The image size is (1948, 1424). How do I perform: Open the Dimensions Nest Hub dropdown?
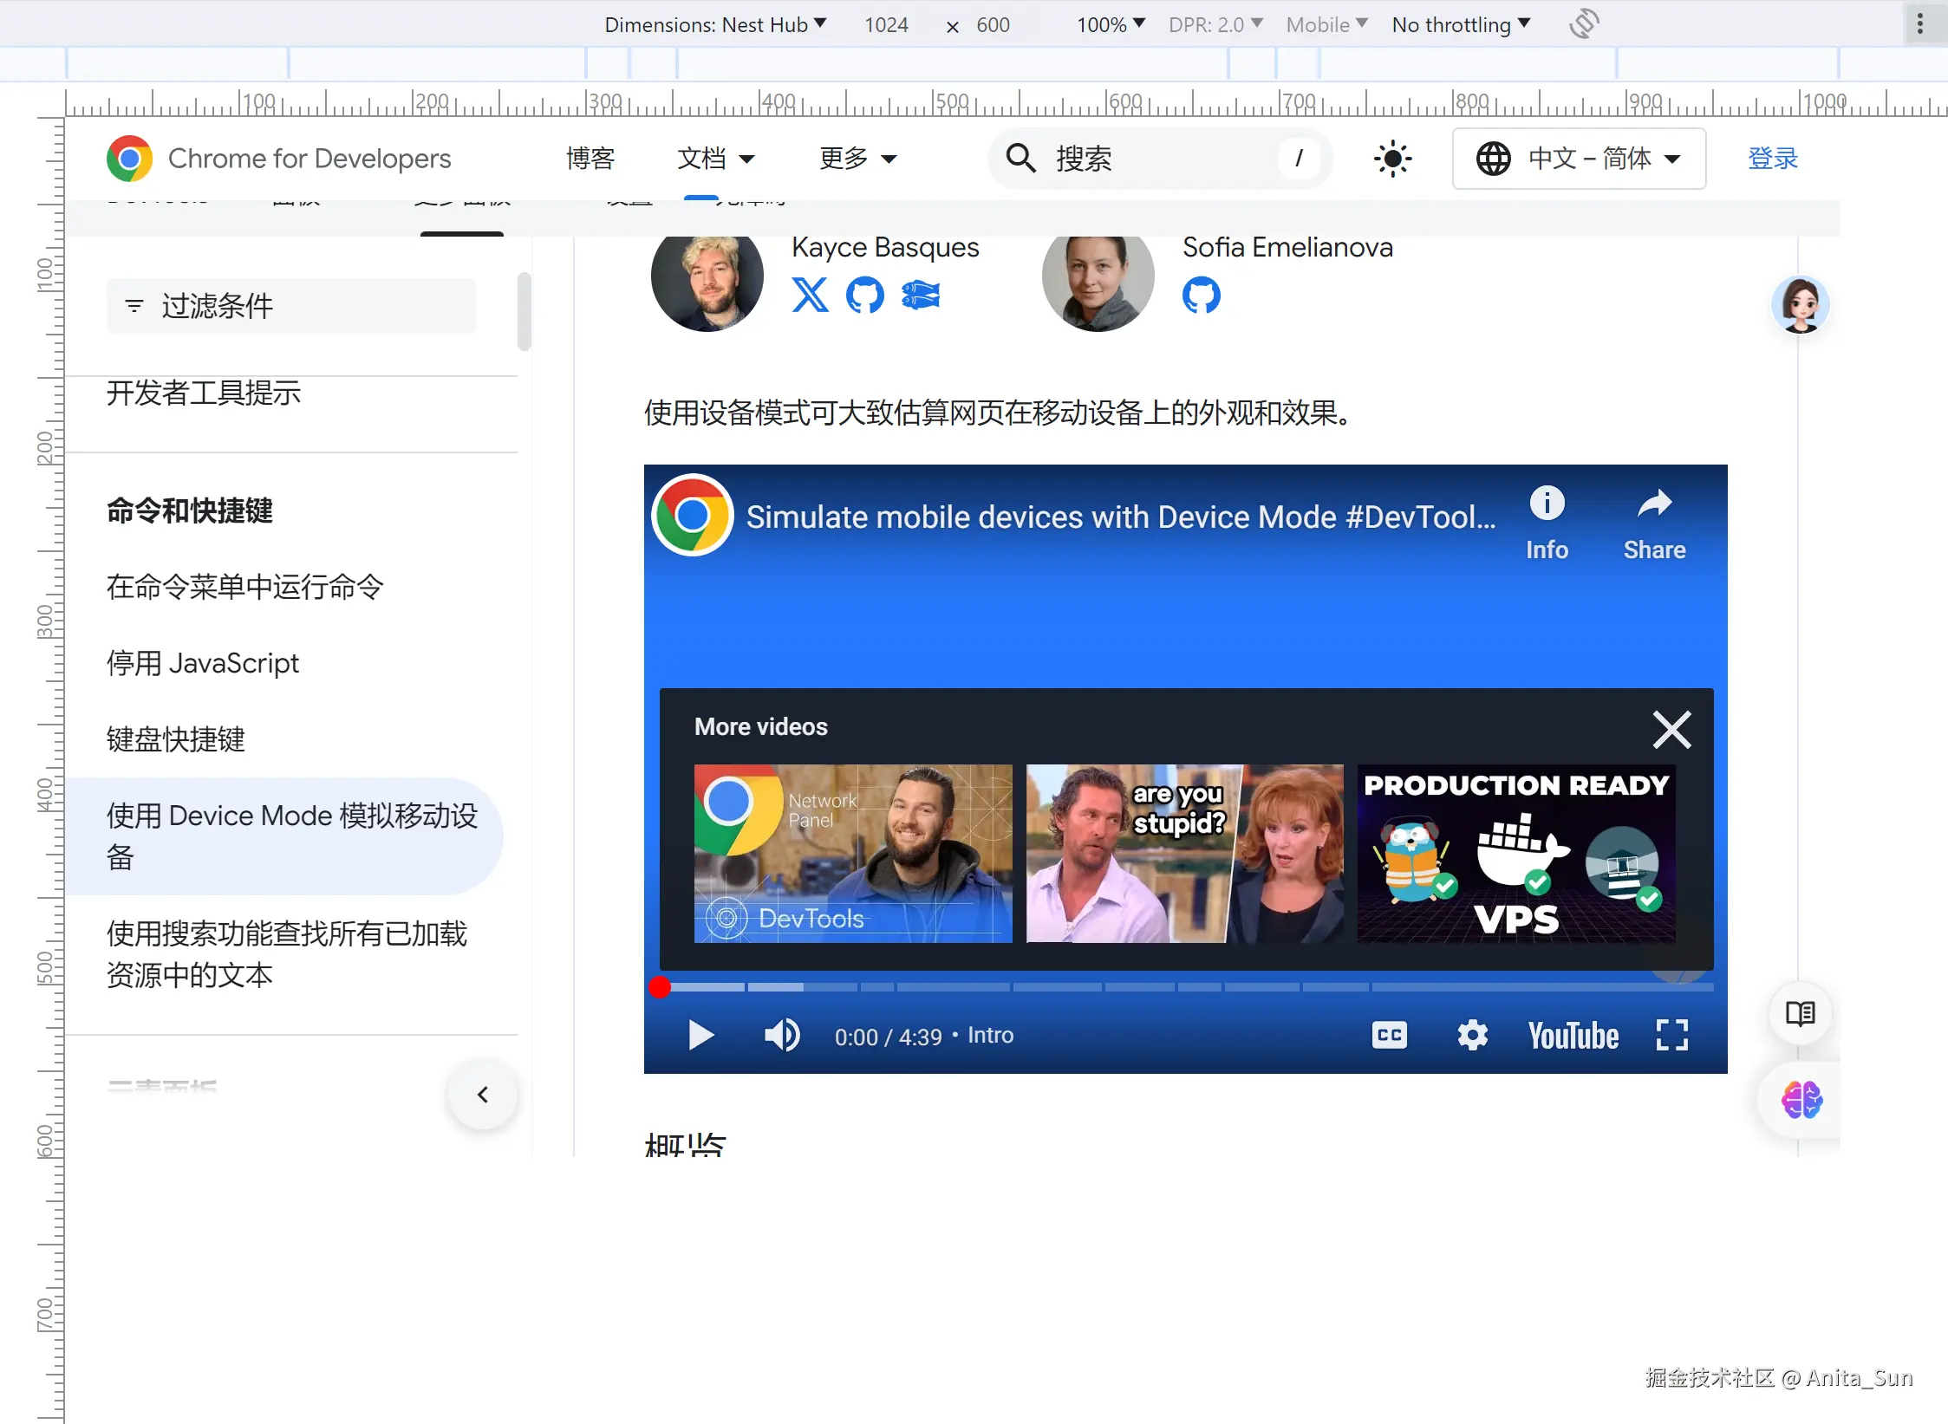(715, 24)
